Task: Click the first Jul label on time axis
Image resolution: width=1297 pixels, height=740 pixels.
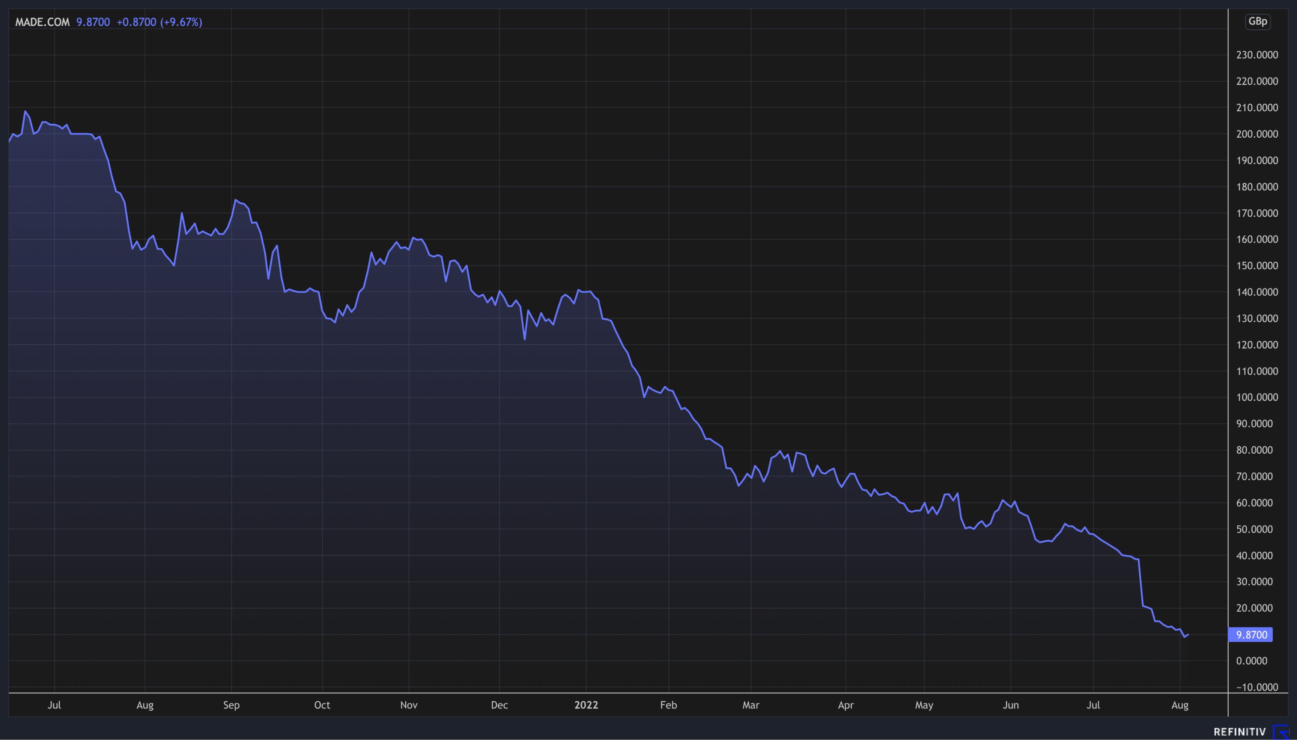Action: tap(54, 705)
